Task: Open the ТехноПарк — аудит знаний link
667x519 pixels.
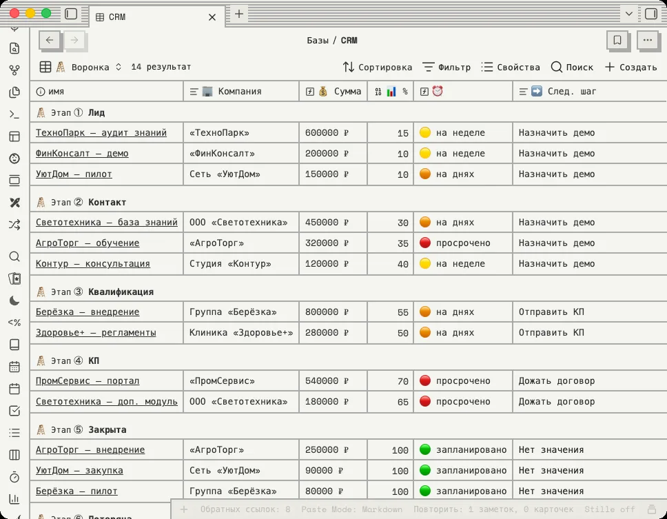Action: [101, 133]
